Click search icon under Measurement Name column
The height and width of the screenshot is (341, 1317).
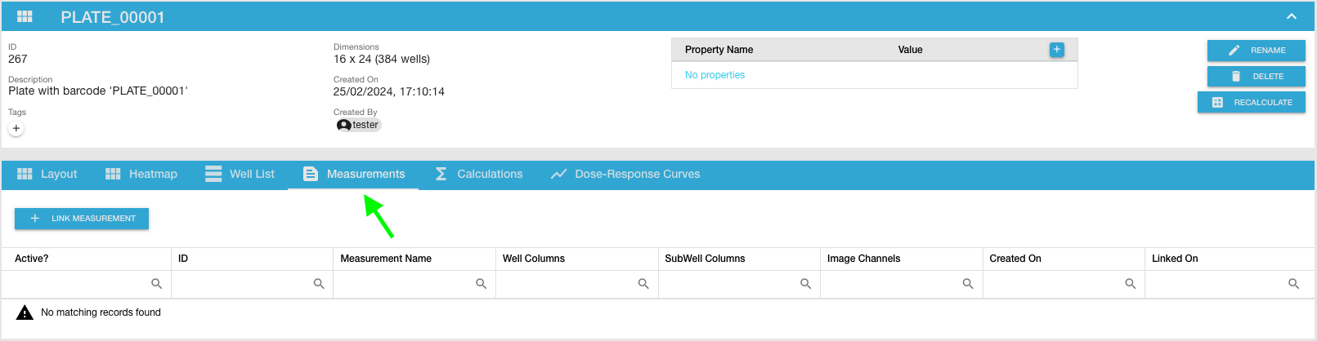tap(481, 284)
